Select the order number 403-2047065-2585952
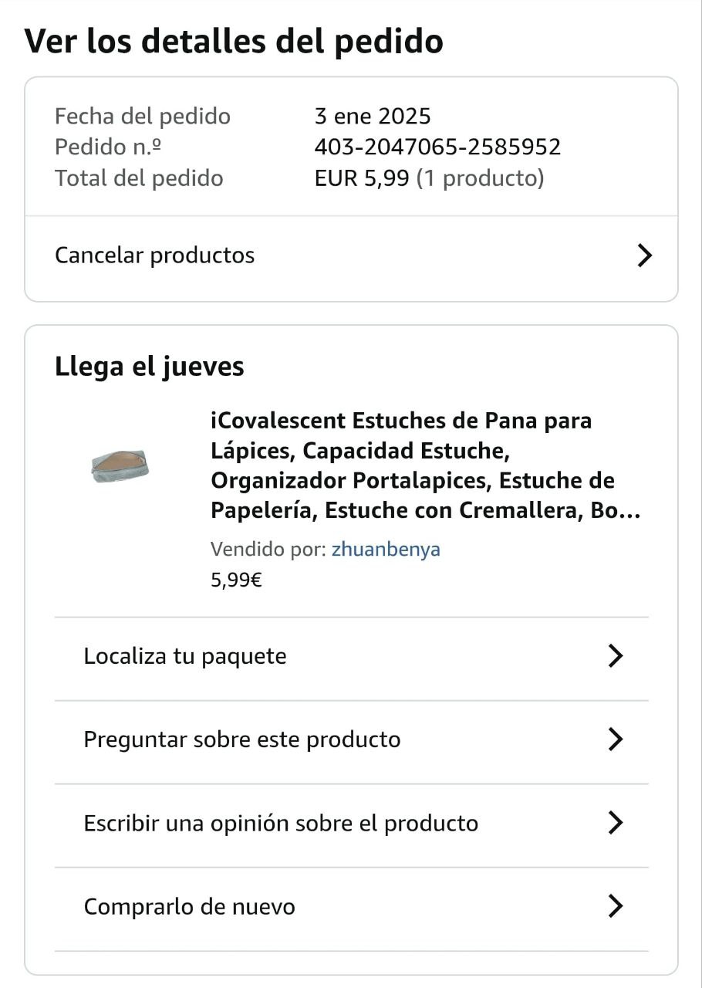Screen dimensions: 702x988 coord(437,147)
